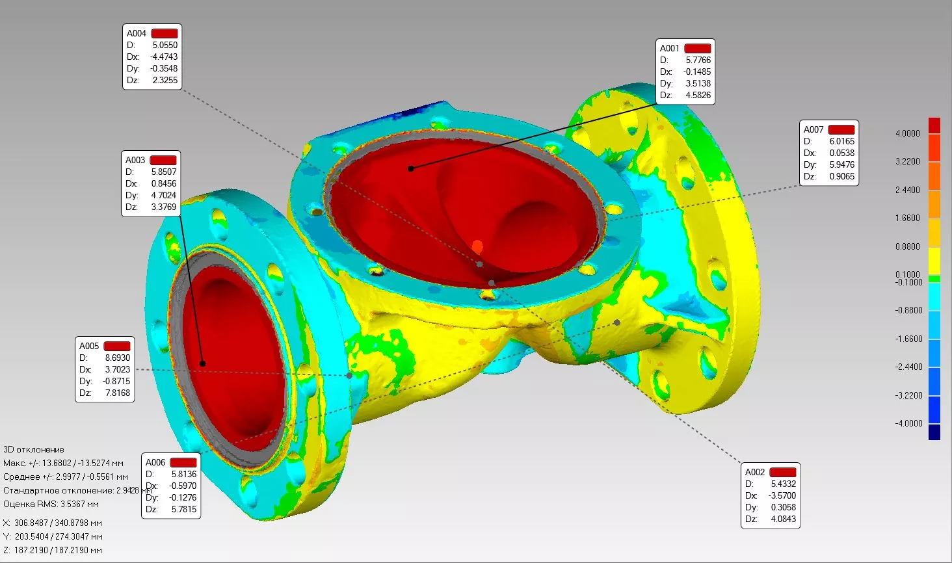The width and height of the screenshot is (952, 563).
Task: Click the A001 black measurement point on model
Action: coord(410,168)
